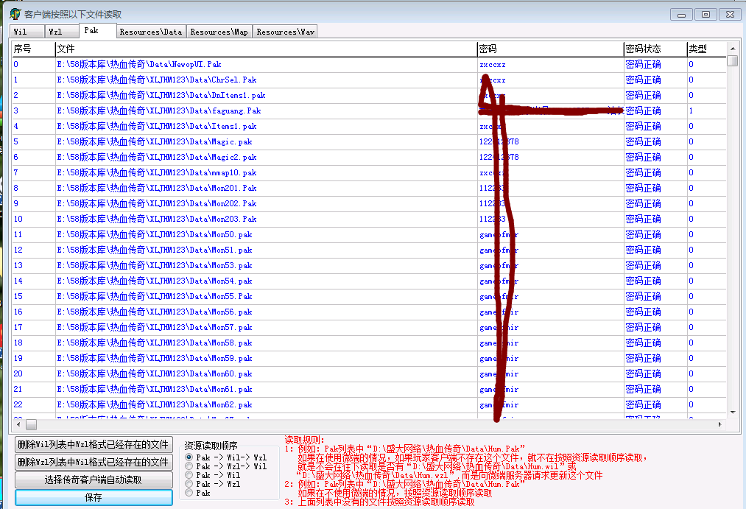Select the DnItems1.pak file row

pos(369,95)
